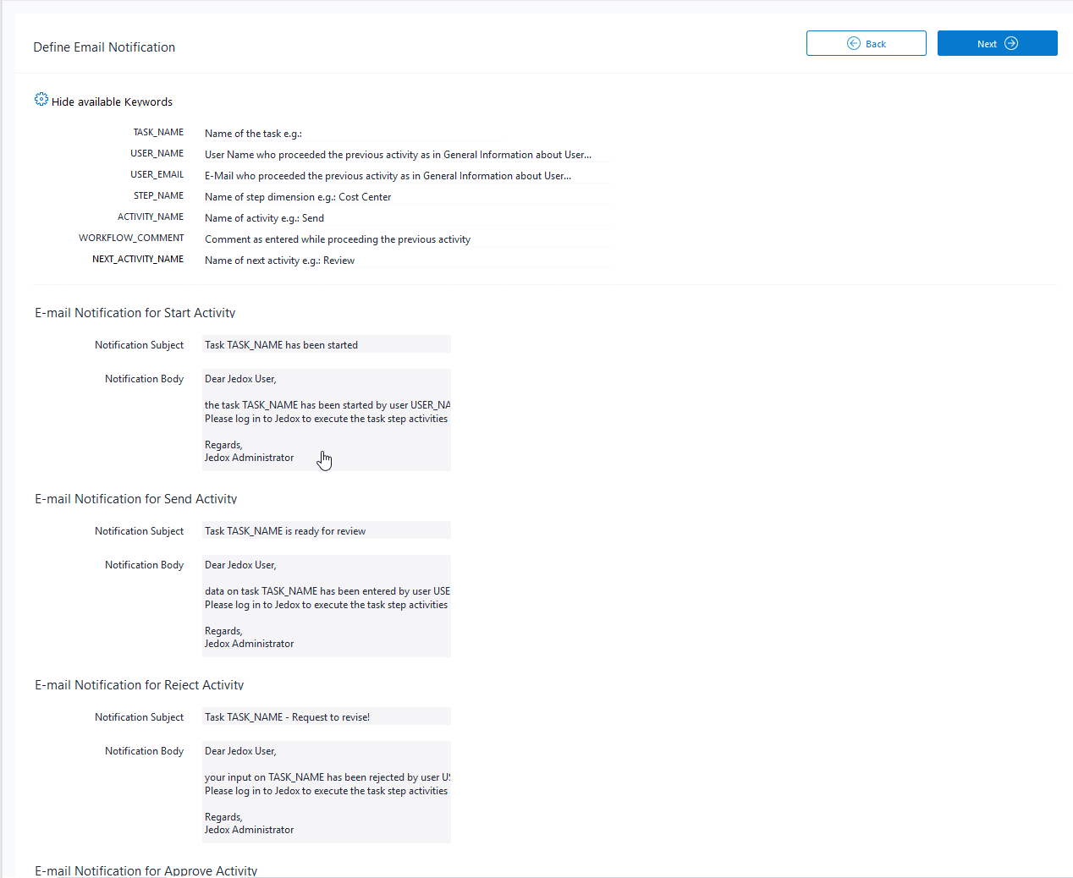Hide available Keywords via the link
1073x878 pixels.
111,102
